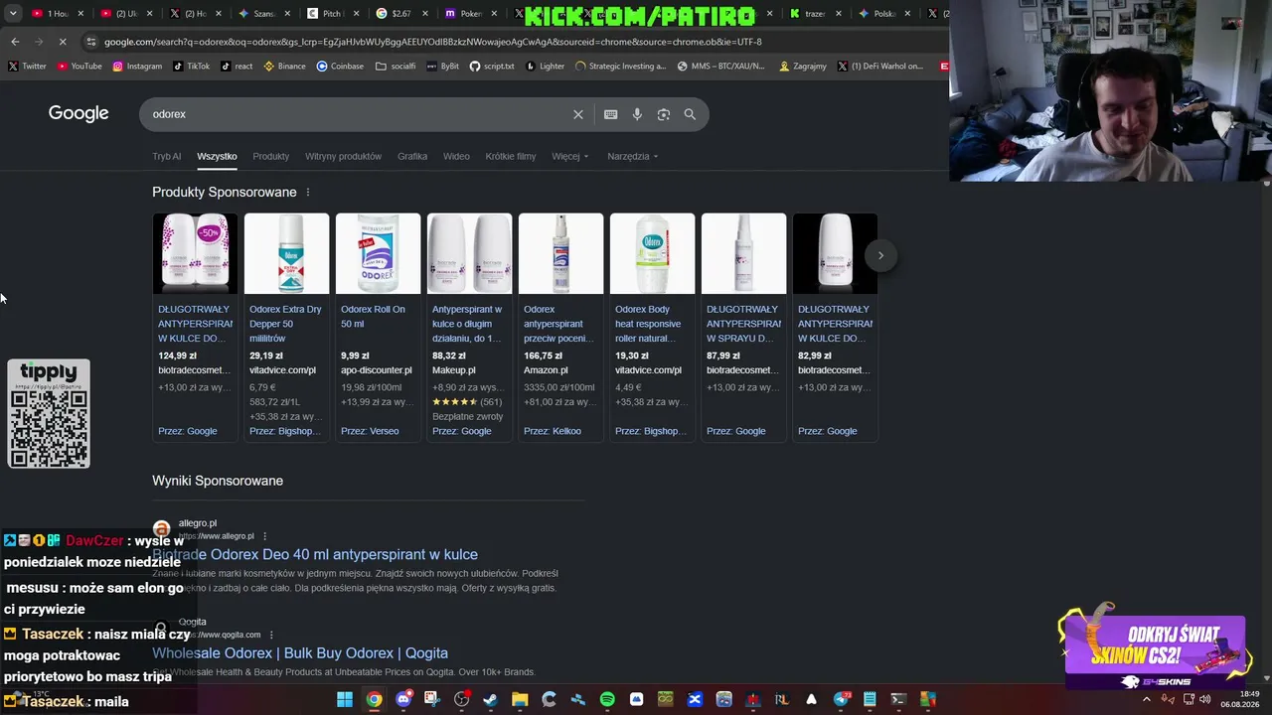Show hidden system tray icons
Image resolution: width=1272 pixels, height=715 pixels.
pyautogui.click(x=1147, y=699)
